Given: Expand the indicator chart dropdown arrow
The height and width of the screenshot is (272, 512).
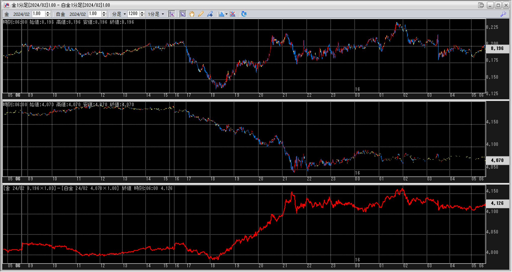Looking at the screenshot, I should (227, 14).
